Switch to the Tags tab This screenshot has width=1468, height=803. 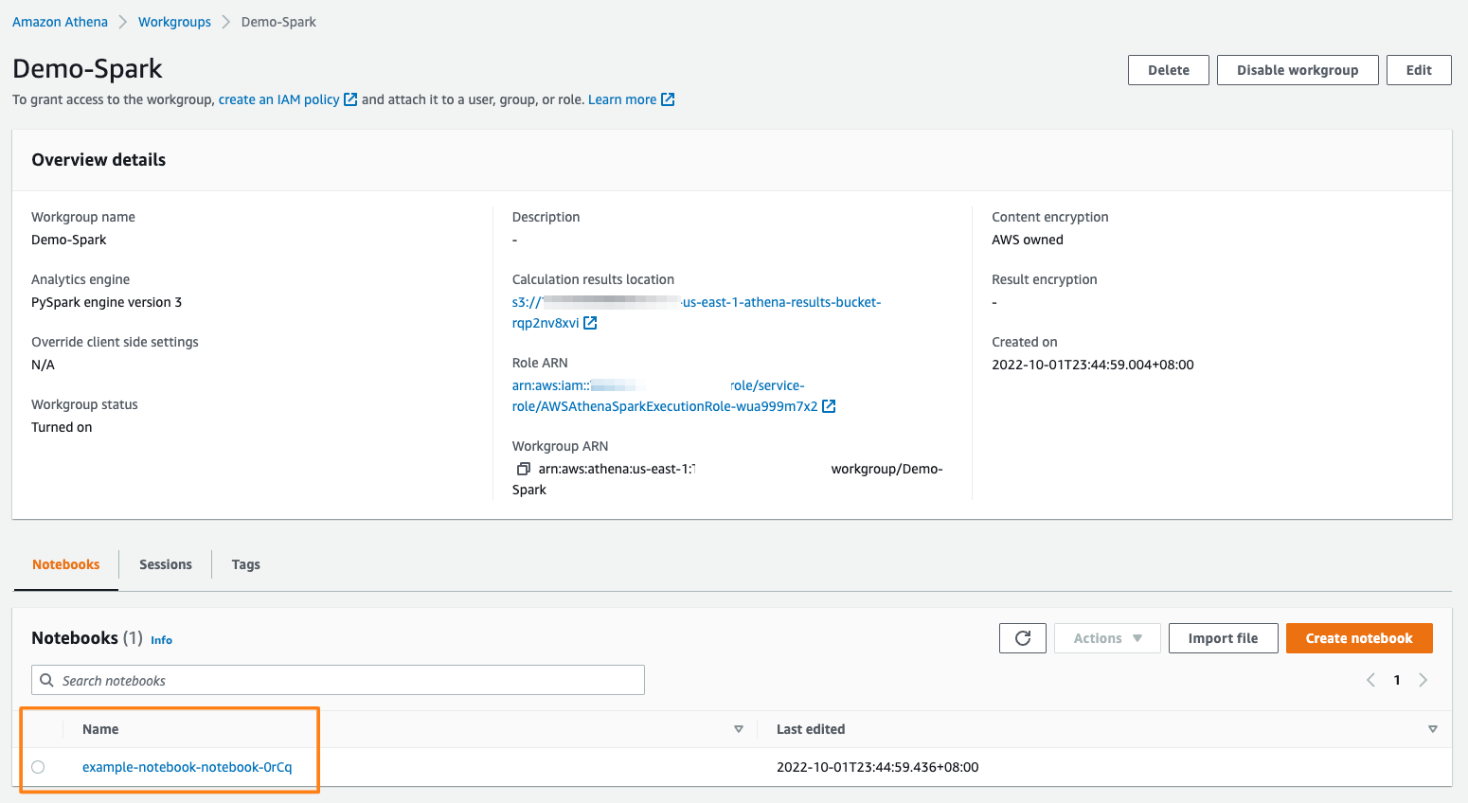(245, 563)
